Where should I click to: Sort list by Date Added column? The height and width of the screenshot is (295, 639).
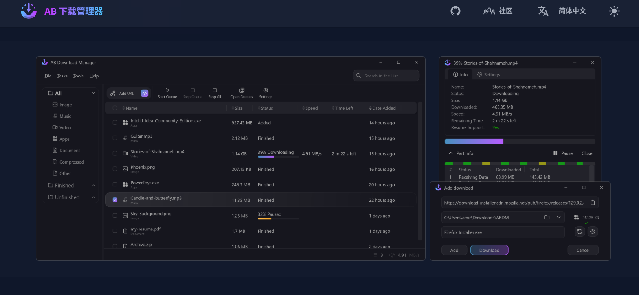(x=382, y=108)
